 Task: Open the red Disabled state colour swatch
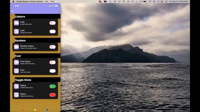[52, 95]
